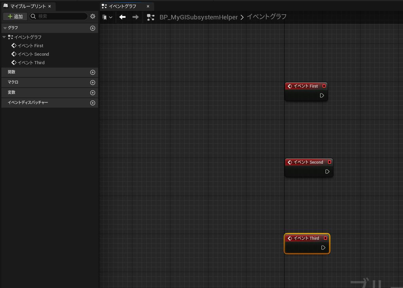Collapse the グラフ section
Viewport: 403px width, 288px height.
point(5,28)
